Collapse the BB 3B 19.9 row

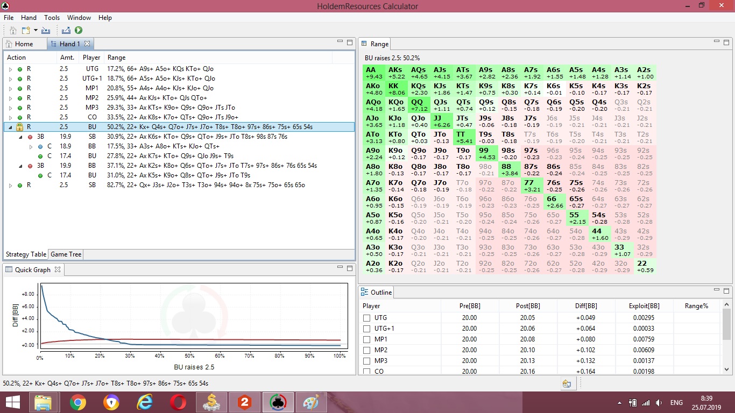tap(20, 166)
